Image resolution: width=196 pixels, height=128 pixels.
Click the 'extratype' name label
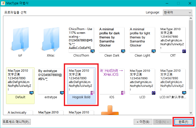click(51, 97)
